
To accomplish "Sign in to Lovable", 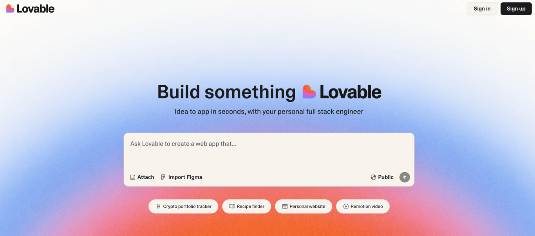I will (x=482, y=8).
